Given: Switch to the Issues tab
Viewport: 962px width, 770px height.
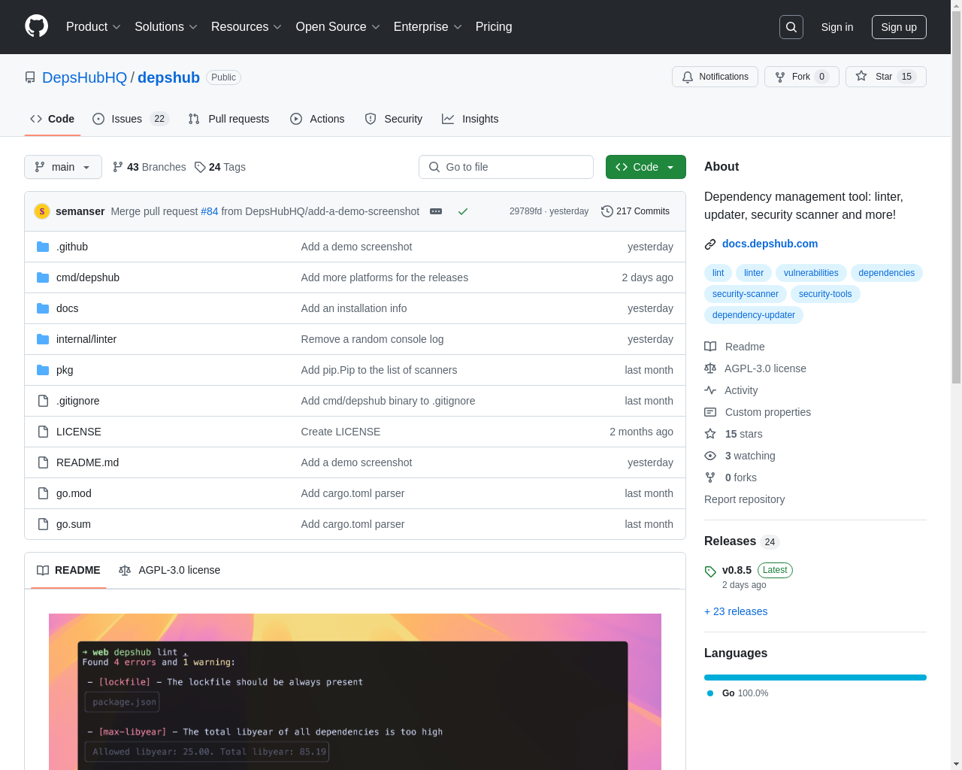Looking at the screenshot, I should [x=131, y=119].
